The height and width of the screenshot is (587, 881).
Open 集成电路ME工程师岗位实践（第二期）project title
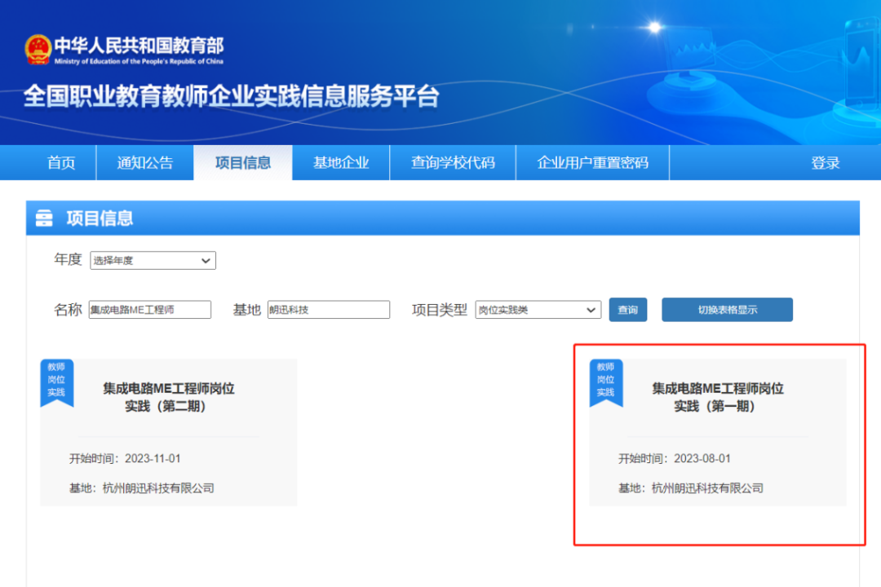click(x=168, y=397)
